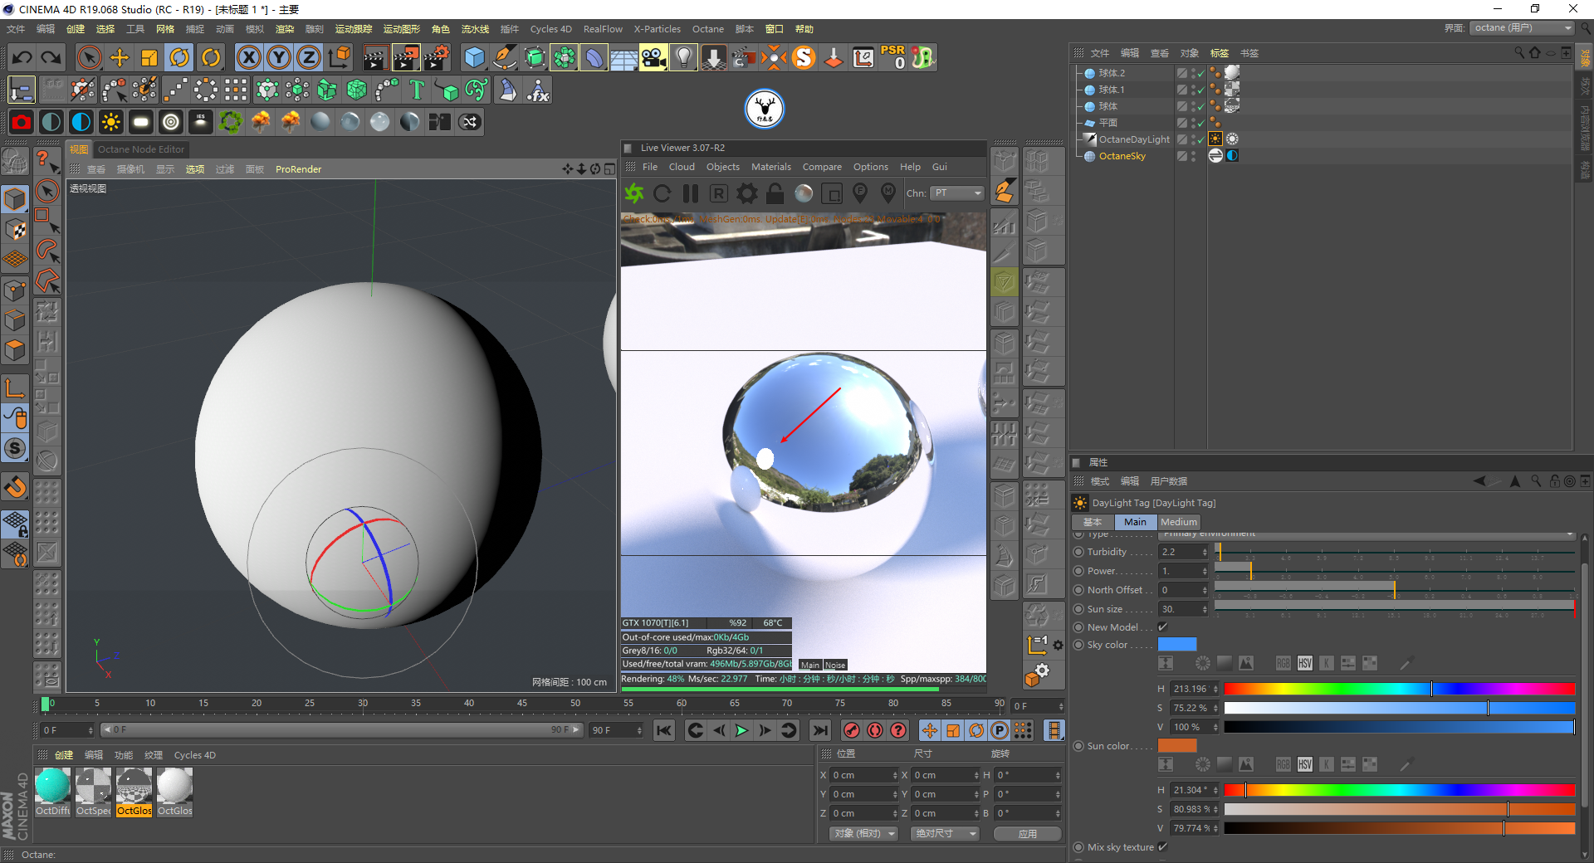1594x863 pixels.
Task: Toggle Mix sky texture checkbox
Action: pyautogui.click(x=1163, y=846)
